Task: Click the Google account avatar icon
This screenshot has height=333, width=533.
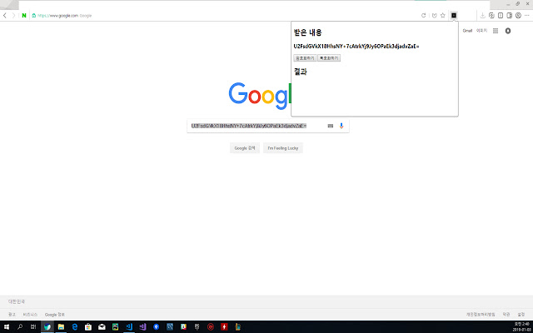Action: (x=508, y=31)
